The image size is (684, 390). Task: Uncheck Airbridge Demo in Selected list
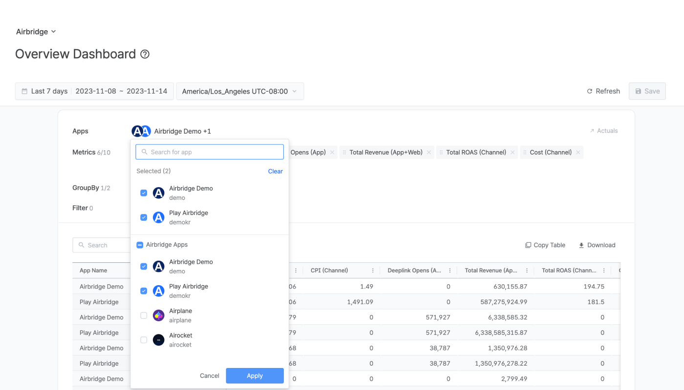(x=144, y=193)
